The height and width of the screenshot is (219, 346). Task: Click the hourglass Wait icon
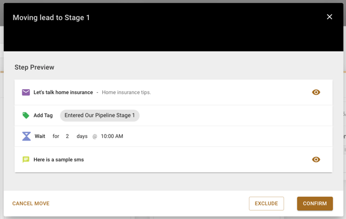pos(26,136)
